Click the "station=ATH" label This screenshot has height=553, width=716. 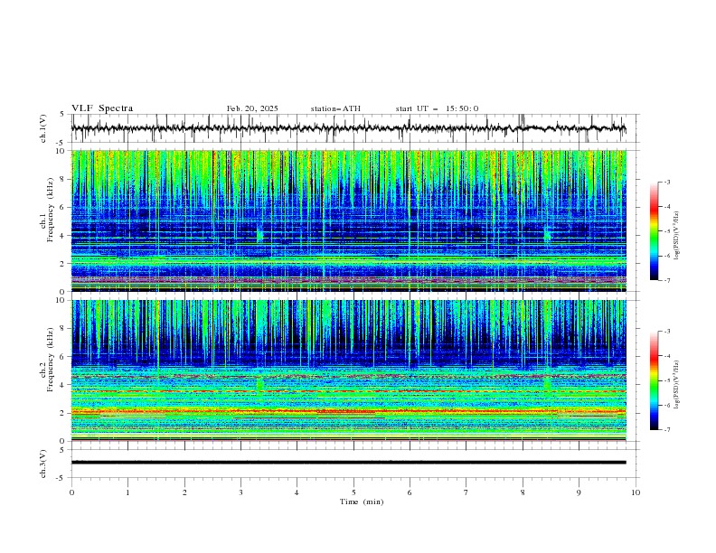pos(335,108)
